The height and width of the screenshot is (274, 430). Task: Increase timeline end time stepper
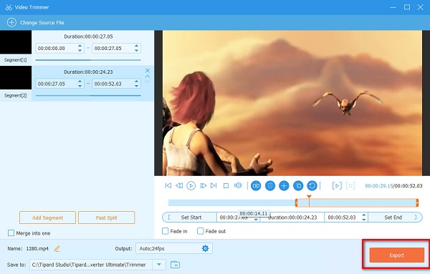tap(363, 215)
